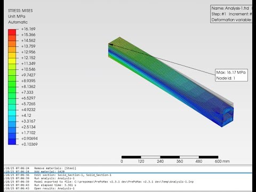Click legend value +2.5134
Image resolution: width=256 pixels, height=192 pixels.
click(28, 127)
